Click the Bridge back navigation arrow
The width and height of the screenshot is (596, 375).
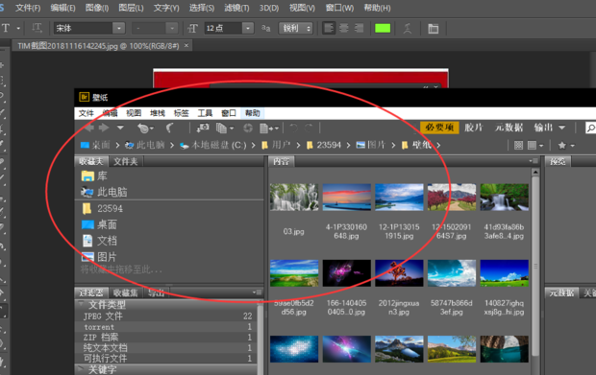click(x=89, y=129)
